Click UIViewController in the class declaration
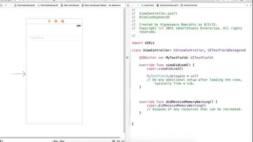This screenshot has height=142, width=253. point(189,50)
